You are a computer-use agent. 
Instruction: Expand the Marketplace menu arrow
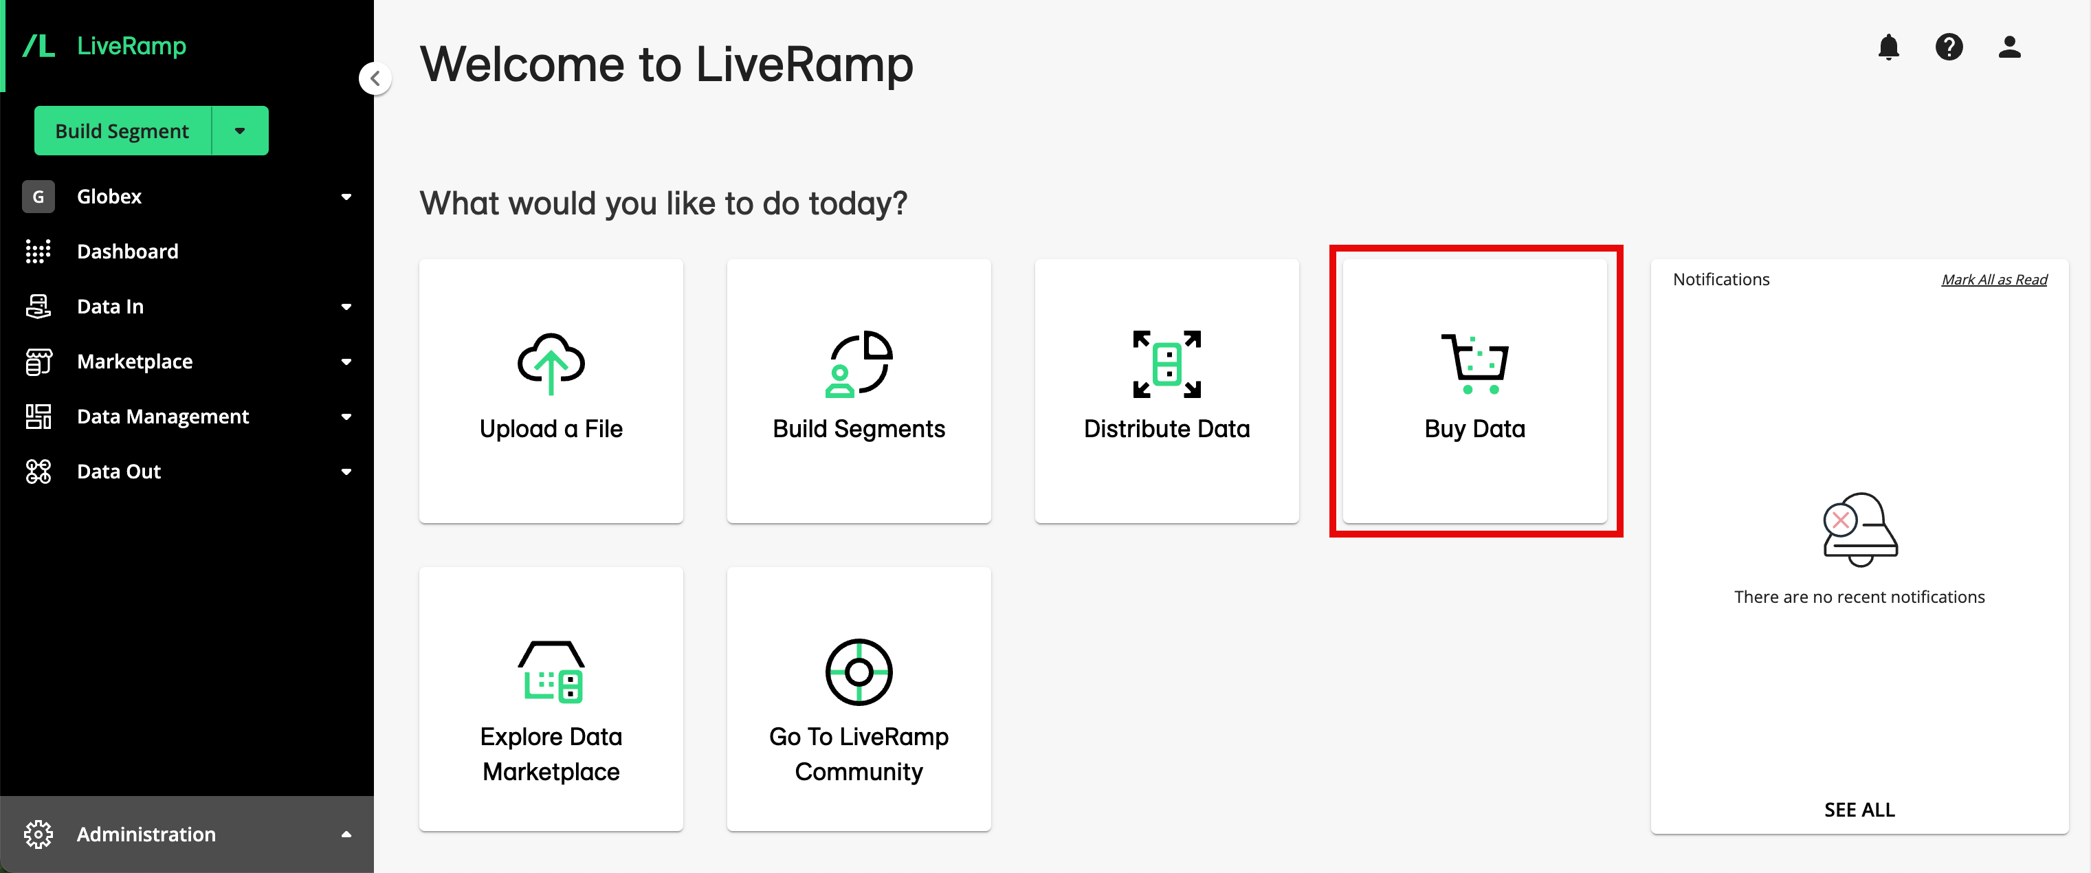(346, 362)
